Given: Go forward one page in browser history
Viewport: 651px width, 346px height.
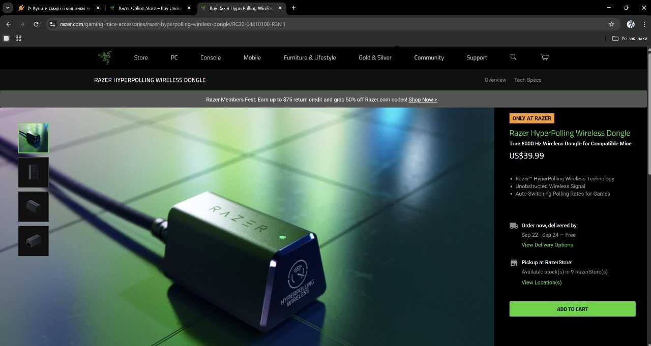Looking at the screenshot, I should click(22, 24).
